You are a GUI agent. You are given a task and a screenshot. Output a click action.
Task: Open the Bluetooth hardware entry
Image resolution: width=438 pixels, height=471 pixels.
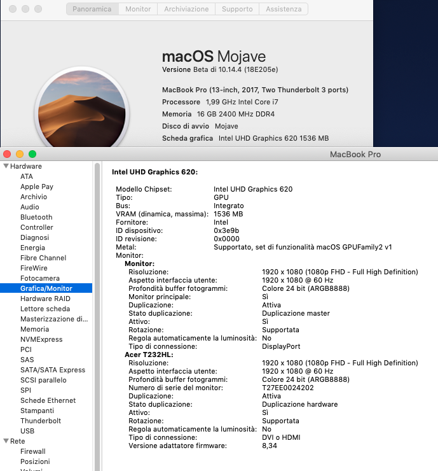(x=36, y=217)
